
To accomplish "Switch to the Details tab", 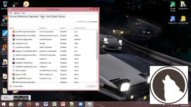I will pos(55,17).
